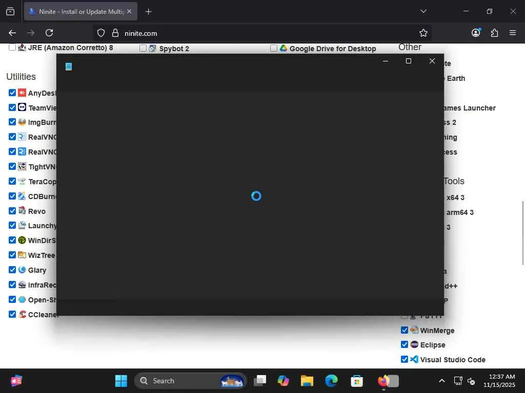Click the TeamViewer app icon
Viewport: 525px width, 393px height.
tap(22, 107)
